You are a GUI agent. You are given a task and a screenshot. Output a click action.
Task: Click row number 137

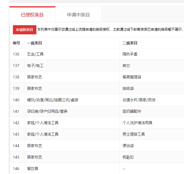(x=16, y=66)
